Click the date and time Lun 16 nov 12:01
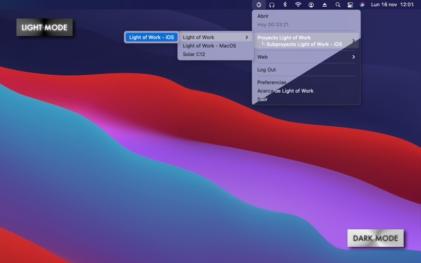421x263 pixels. click(x=392, y=5)
